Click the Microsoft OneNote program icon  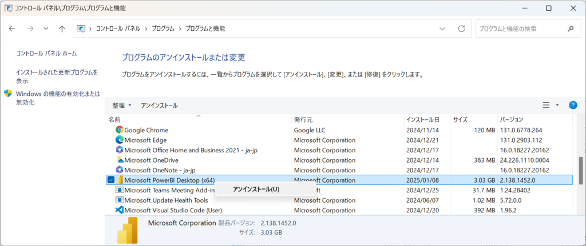(x=120, y=170)
